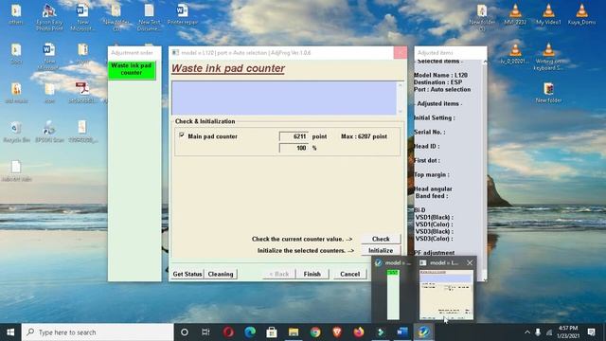Select the Waste ink pad window preview thumbnail
This screenshot has width=606, height=341.
tap(446, 295)
